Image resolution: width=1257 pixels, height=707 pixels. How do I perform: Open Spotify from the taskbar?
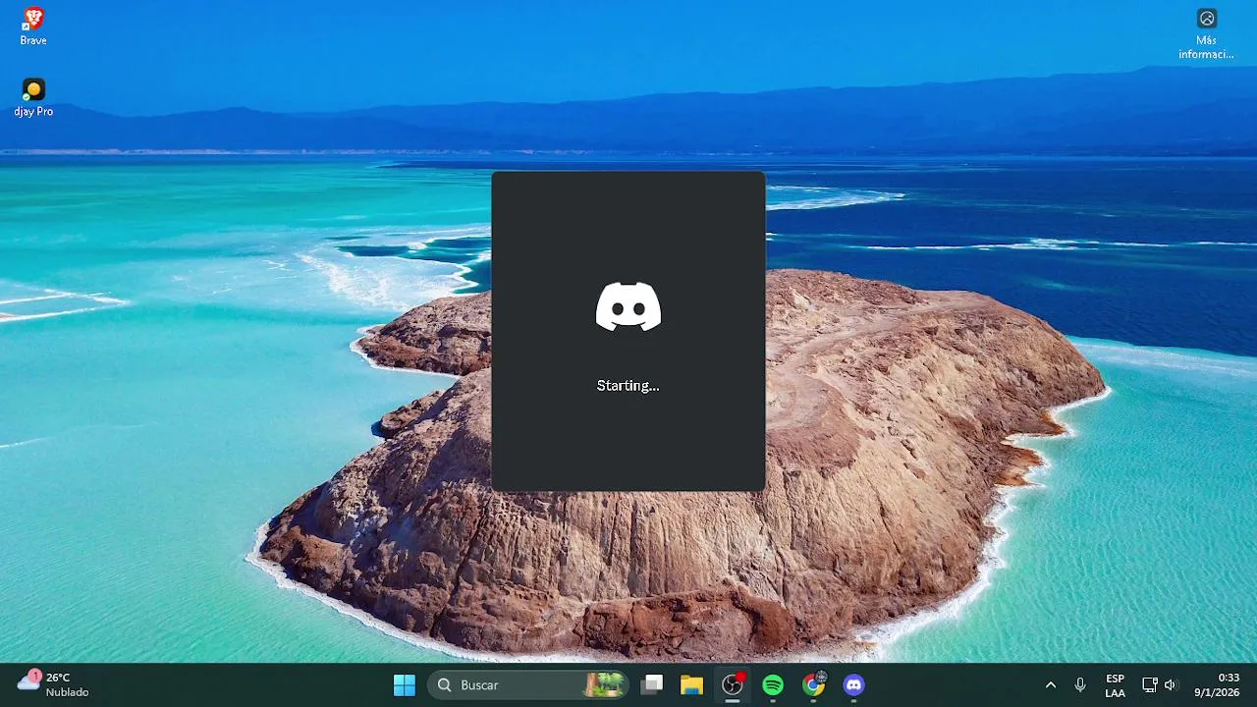point(773,685)
